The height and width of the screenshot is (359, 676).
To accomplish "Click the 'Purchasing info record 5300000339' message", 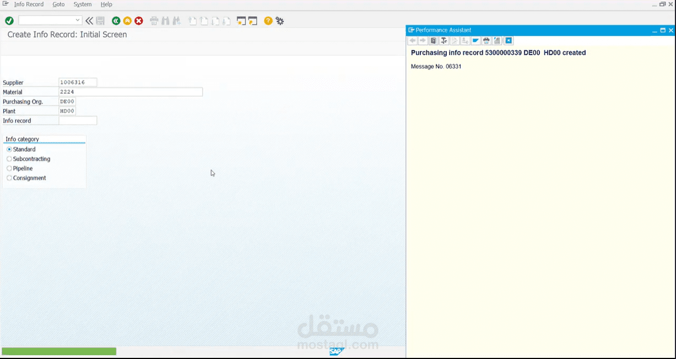I will (x=498, y=53).
